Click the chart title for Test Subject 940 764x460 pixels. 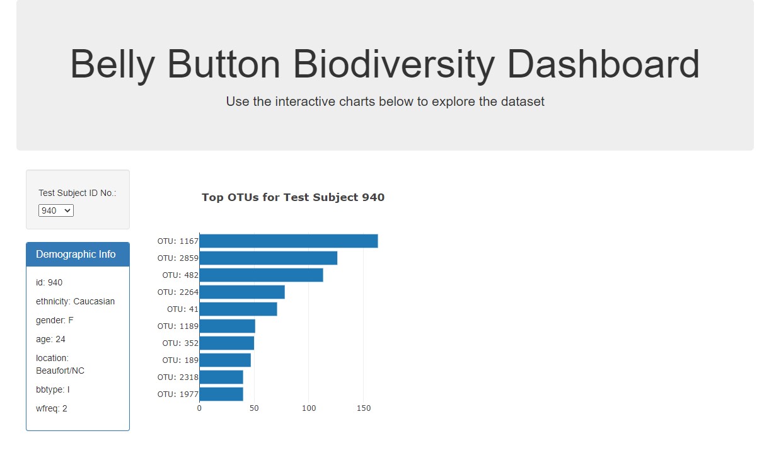pos(293,197)
